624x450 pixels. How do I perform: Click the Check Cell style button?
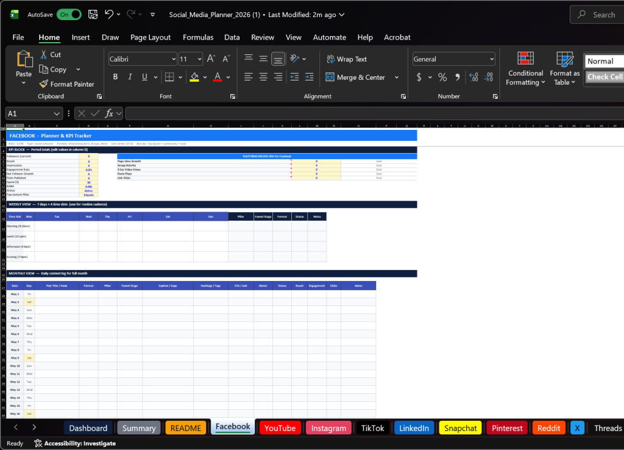[x=604, y=77]
